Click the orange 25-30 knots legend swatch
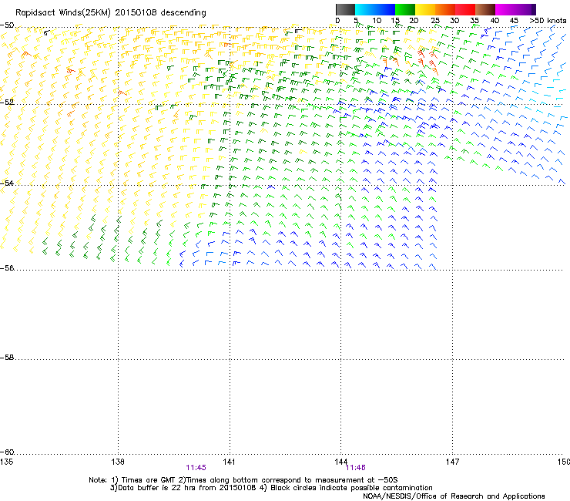This screenshot has height=501, width=570. (445, 9)
